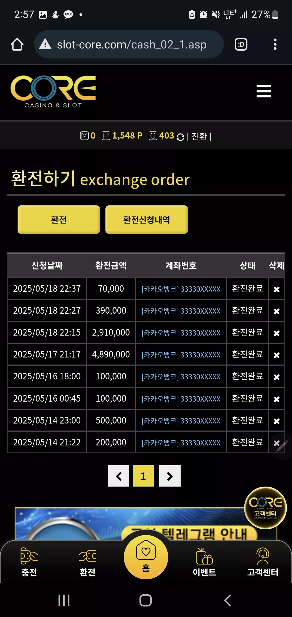
Task: Delete the 500,000 exchange record
Action: pos(277,421)
